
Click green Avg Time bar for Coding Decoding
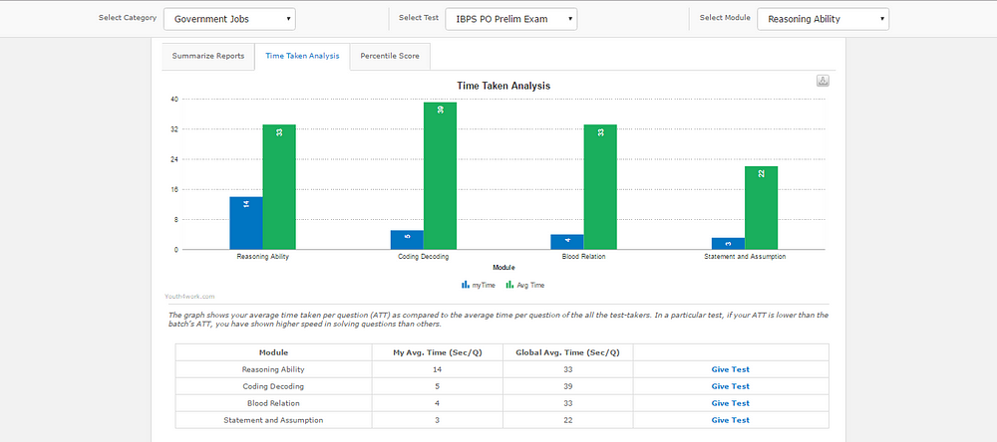pos(440,176)
